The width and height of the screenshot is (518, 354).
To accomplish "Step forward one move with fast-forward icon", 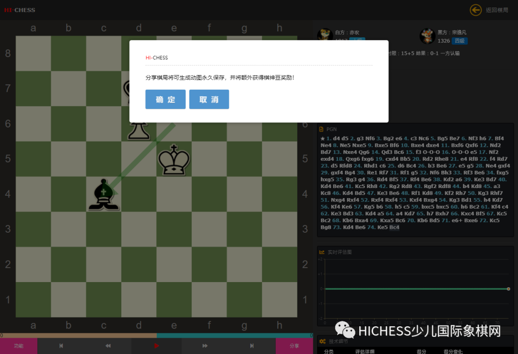I will click(x=205, y=345).
